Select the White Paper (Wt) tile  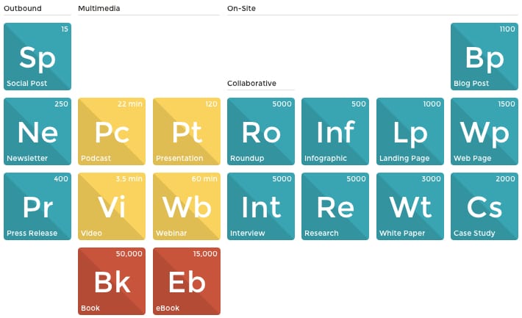click(410, 206)
